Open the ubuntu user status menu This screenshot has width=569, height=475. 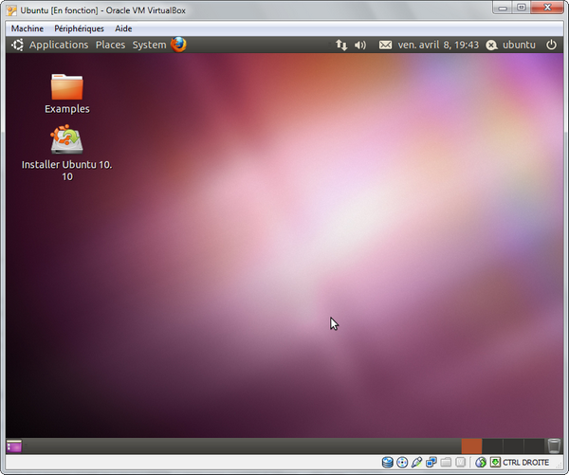(x=511, y=45)
